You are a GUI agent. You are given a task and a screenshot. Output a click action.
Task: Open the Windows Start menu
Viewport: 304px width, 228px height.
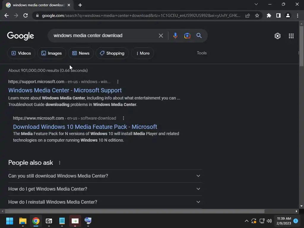9,221
